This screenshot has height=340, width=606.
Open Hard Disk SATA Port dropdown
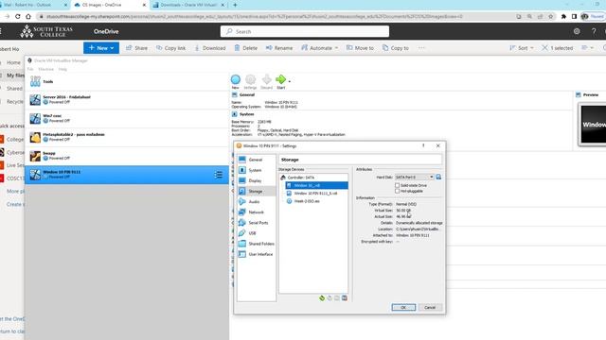[x=415, y=177]
